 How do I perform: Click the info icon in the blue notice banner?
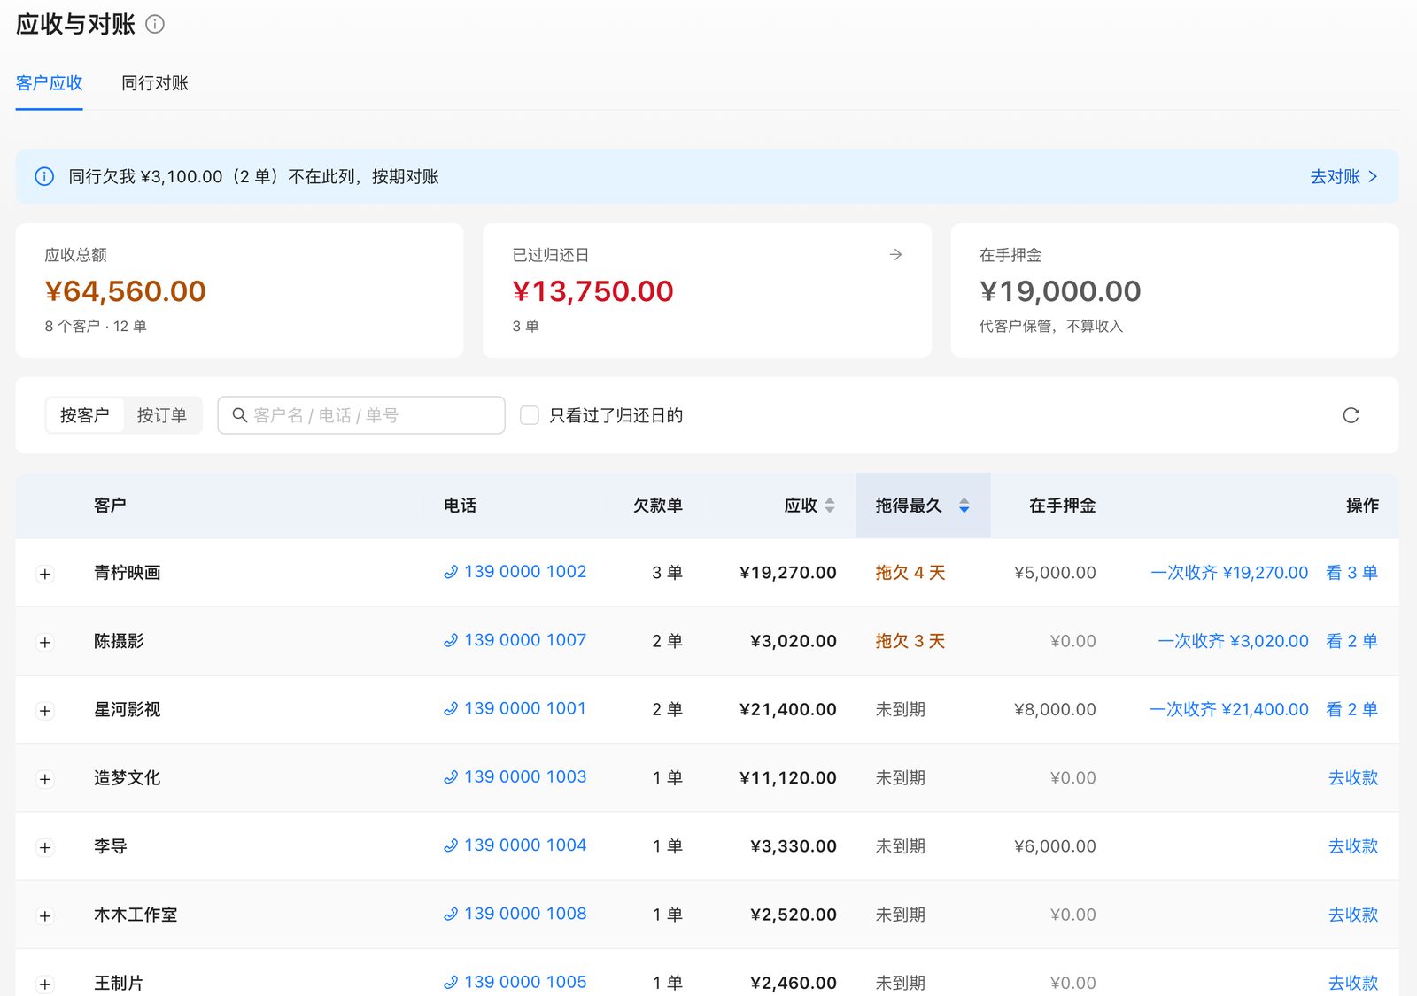click(44, 176)
